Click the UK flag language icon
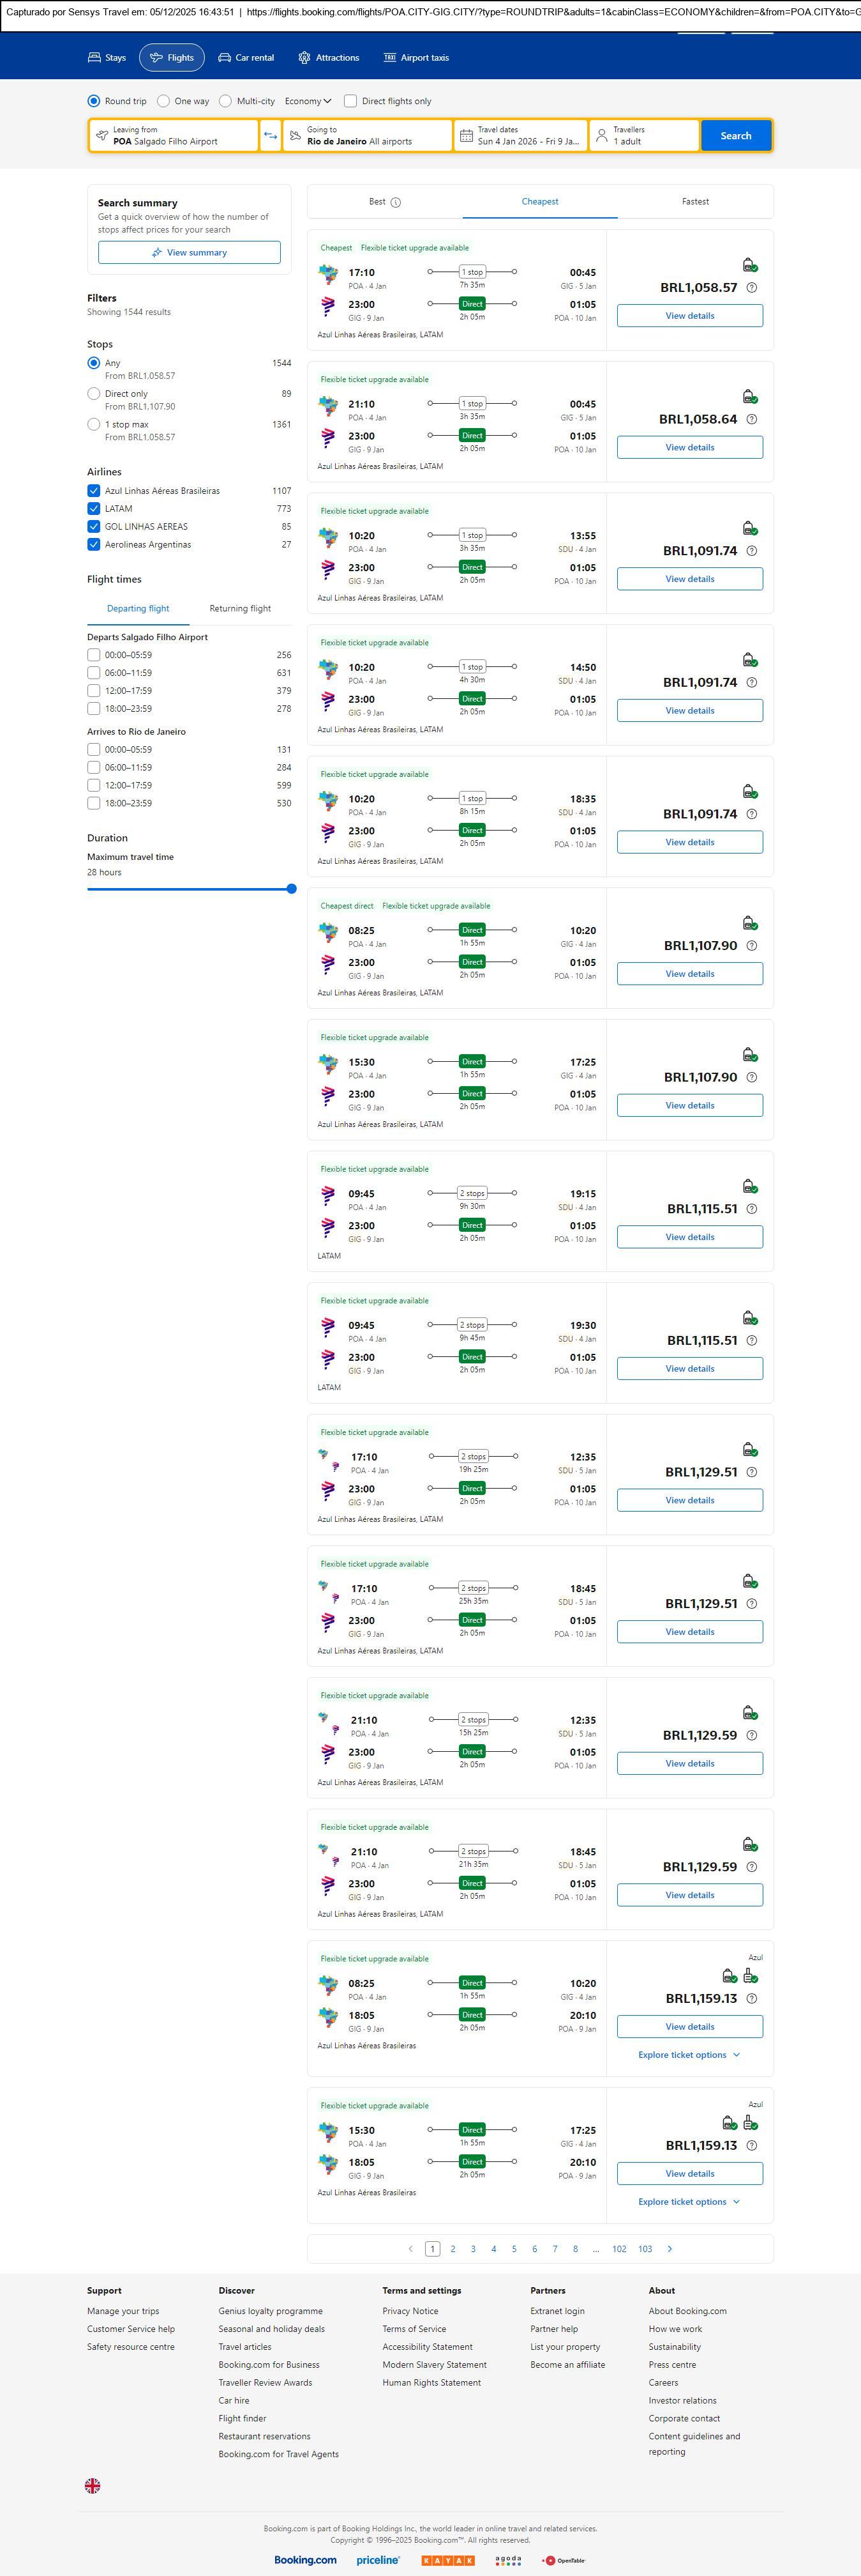 (93, 2485)
